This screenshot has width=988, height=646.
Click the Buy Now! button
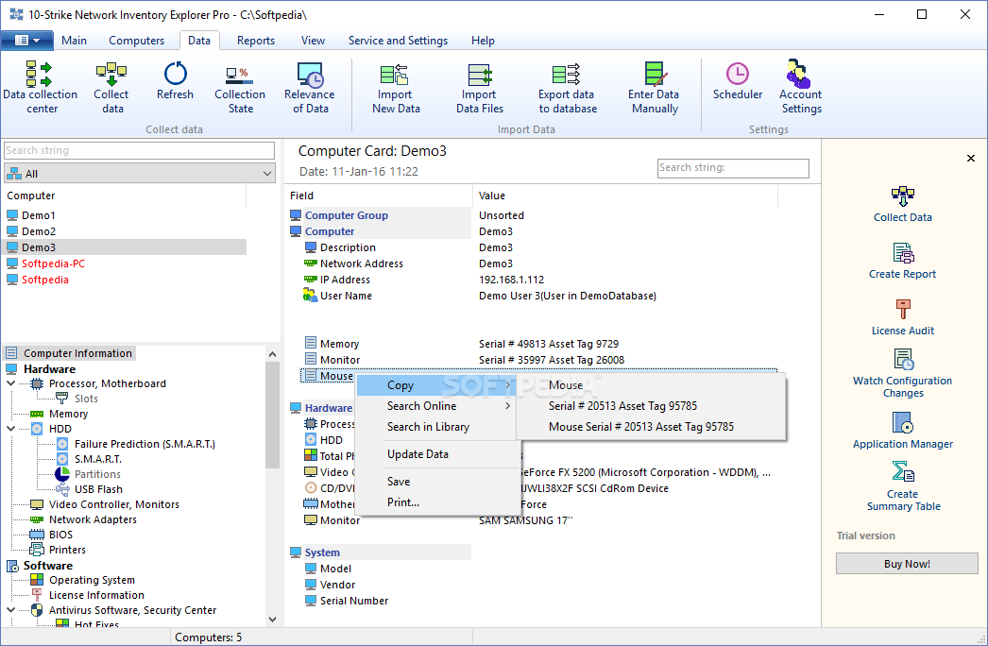point(907,564)
